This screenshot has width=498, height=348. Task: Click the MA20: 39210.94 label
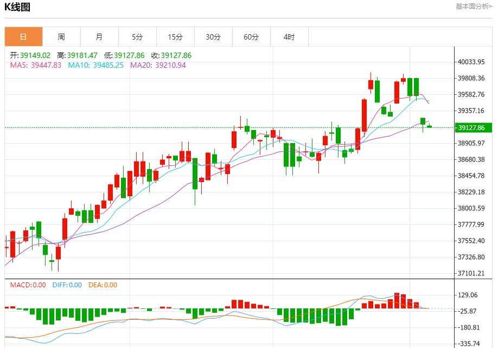[158, 65]
